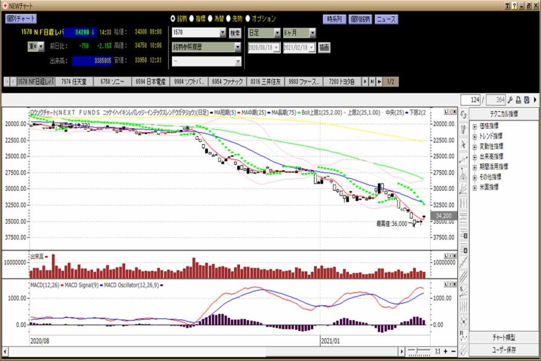Select the オプション radio button
The image size is (541, 361).
247,18
